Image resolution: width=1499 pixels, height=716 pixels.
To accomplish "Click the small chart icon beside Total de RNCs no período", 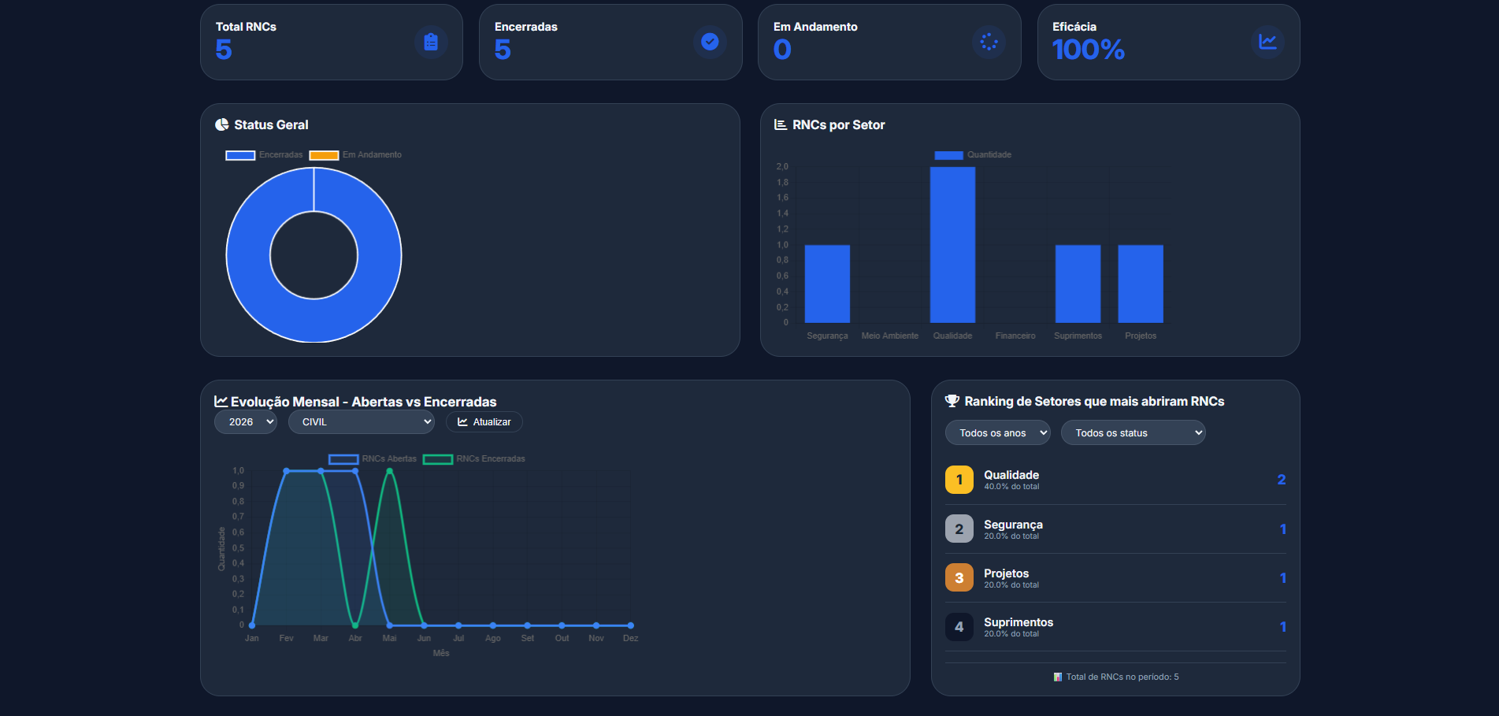I will click(1058, 677).
